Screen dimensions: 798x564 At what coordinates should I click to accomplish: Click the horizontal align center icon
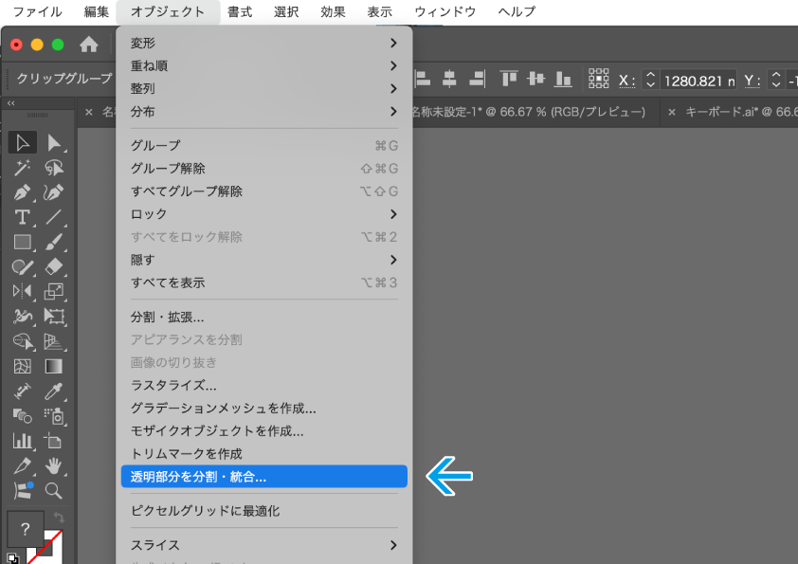[x=449, y=80]
